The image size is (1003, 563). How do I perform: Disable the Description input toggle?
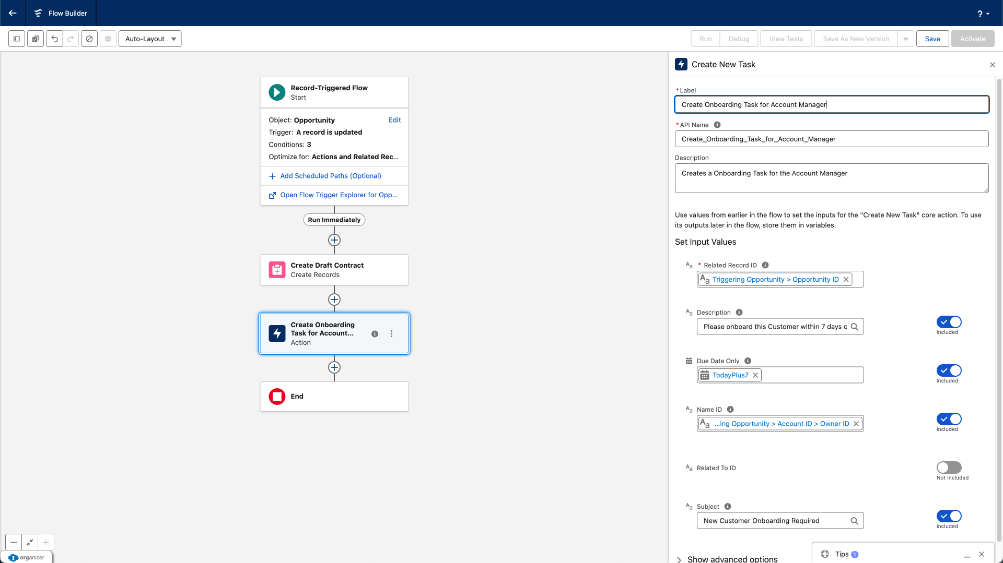[x=949, y=322]
